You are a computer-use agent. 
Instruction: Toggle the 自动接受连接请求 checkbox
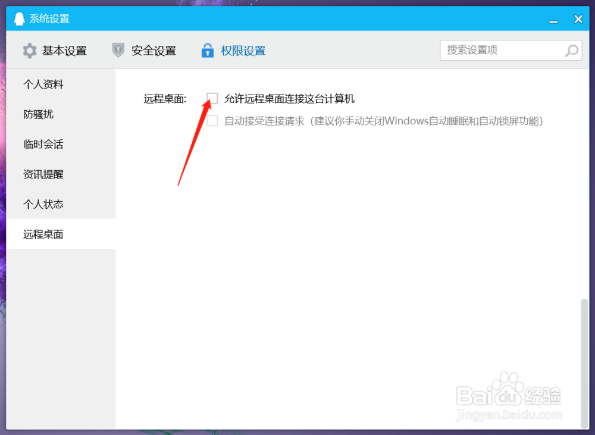(212, 120)
